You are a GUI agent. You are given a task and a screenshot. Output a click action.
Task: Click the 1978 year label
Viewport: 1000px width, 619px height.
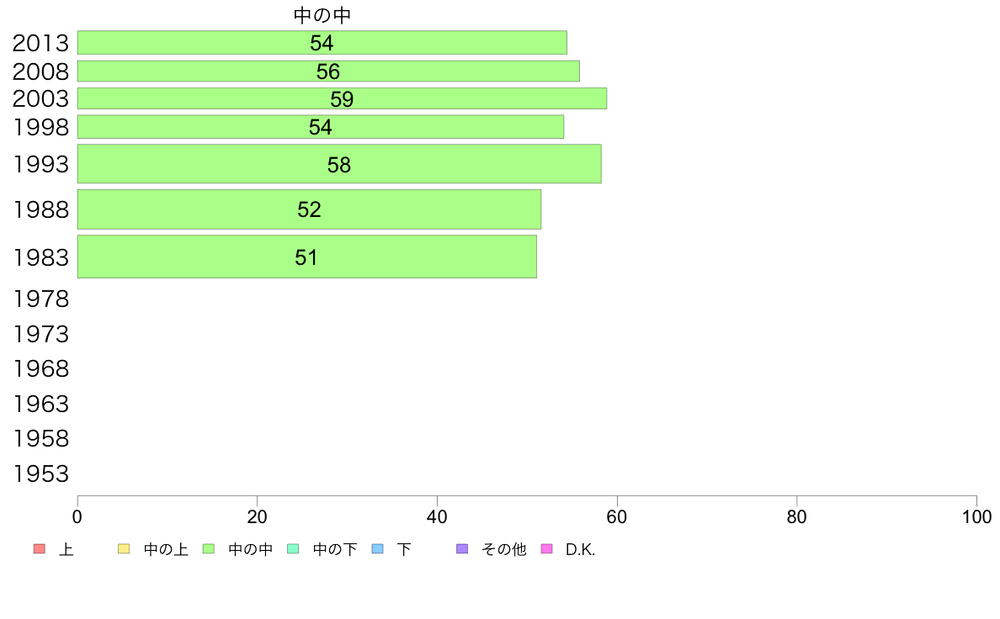pyautogui.click(x=40, y=299)
